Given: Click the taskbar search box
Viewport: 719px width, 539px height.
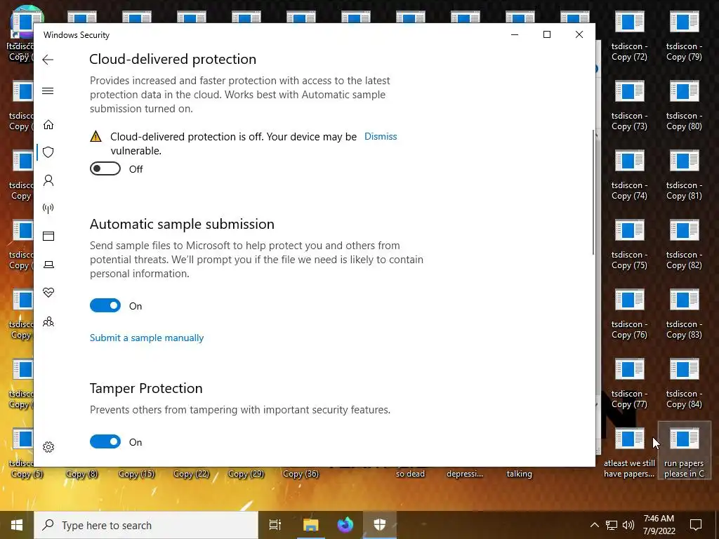Looking at the screenshot, I should coord(146,525).
